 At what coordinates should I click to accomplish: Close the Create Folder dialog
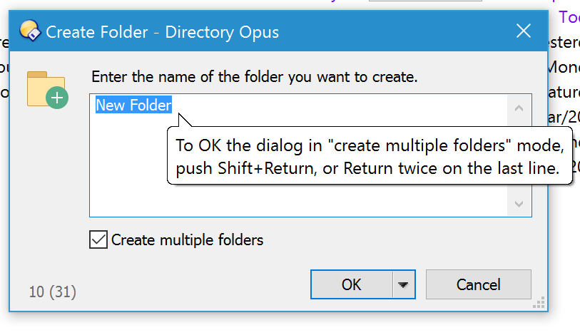524,31
